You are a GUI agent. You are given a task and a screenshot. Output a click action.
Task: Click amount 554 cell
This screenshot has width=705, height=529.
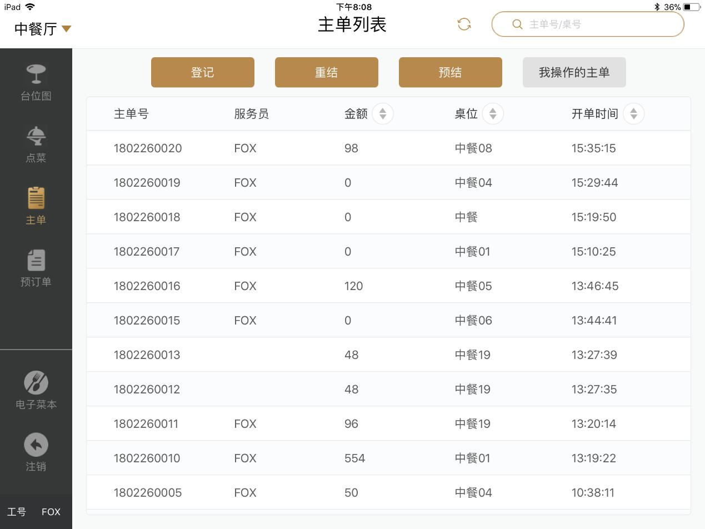354,458
